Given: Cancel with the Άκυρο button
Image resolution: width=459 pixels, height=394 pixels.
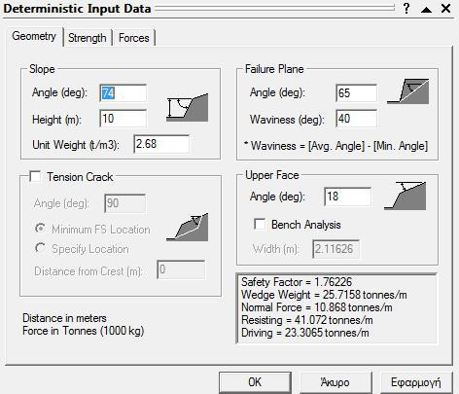Looking at the screenshot, I should tap(335, 382).
